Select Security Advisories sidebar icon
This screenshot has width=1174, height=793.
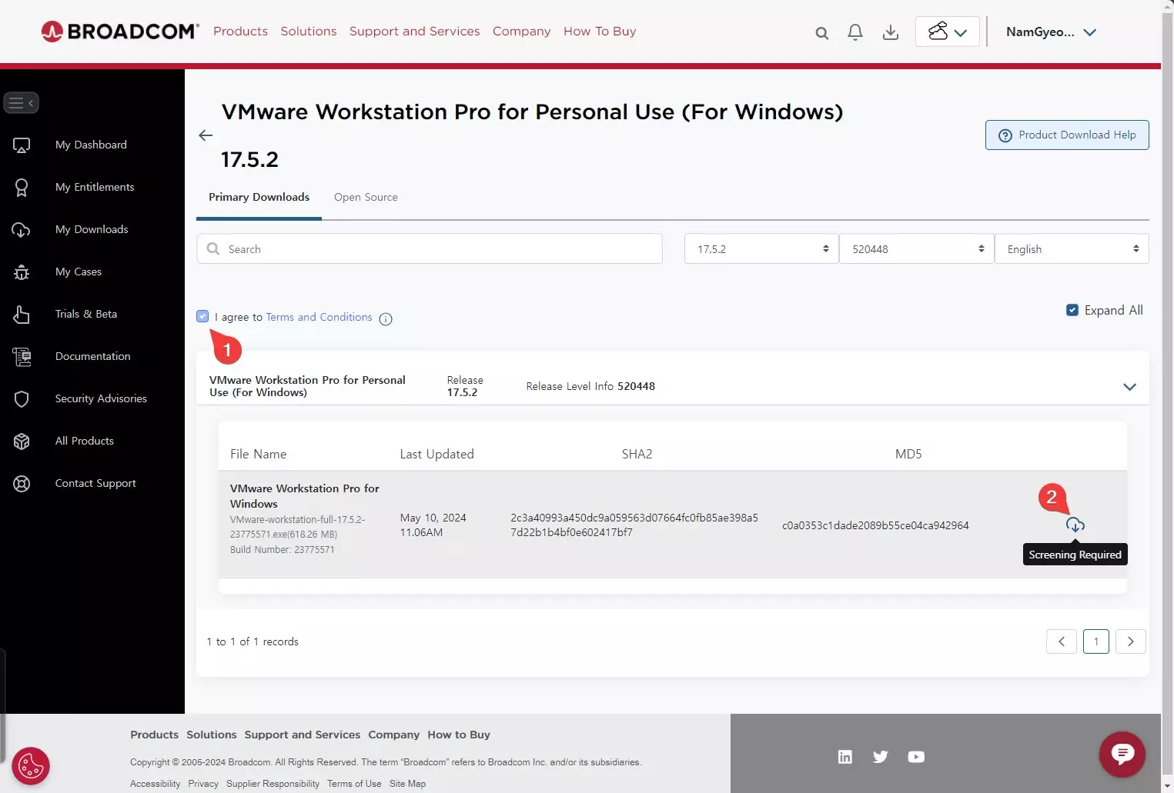(21, 398)
